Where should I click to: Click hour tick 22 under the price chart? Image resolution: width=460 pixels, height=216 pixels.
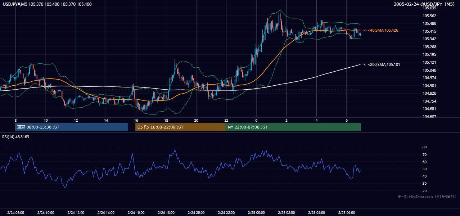[226, 120]
